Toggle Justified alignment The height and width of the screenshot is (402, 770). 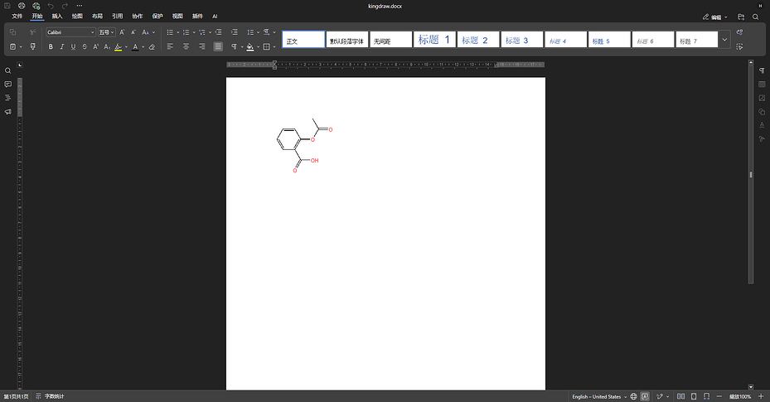pyautogui.click(x=218, y=46)
